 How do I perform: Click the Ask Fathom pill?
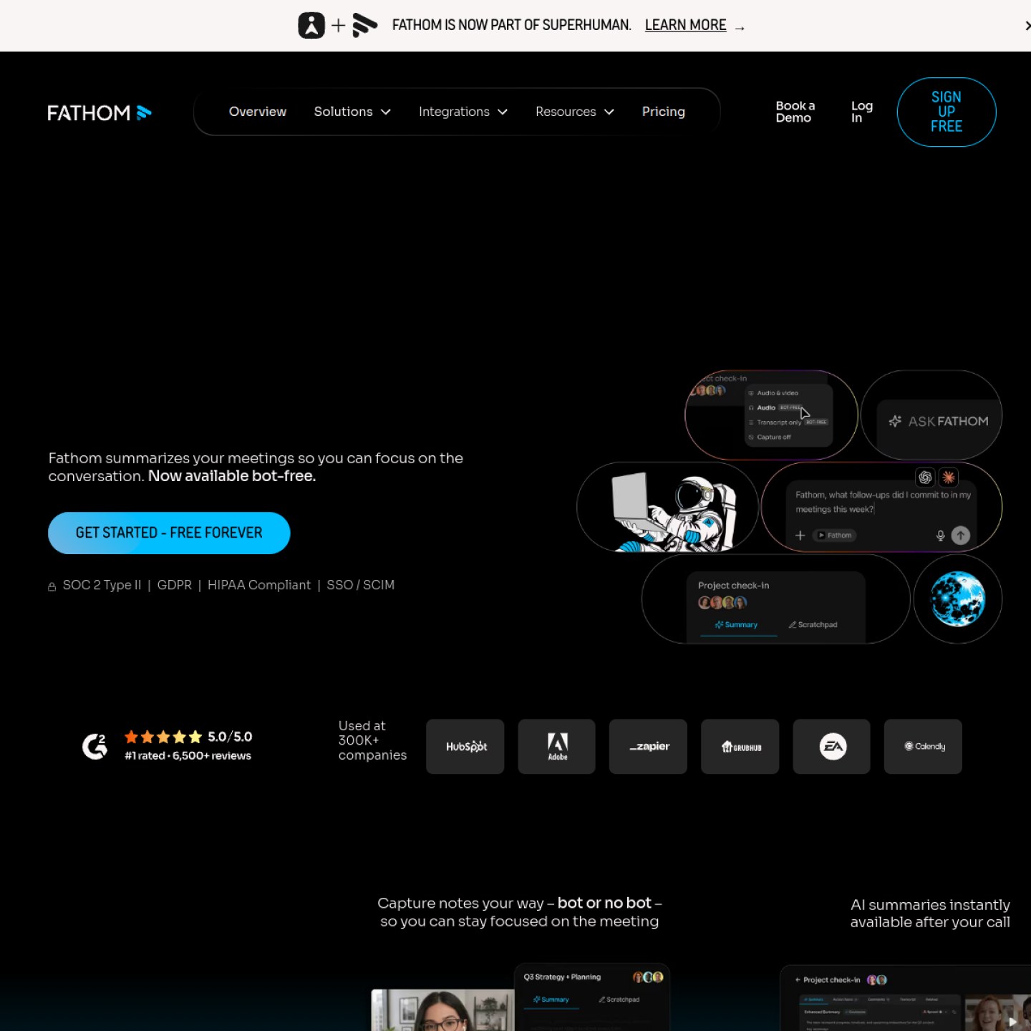931,415
